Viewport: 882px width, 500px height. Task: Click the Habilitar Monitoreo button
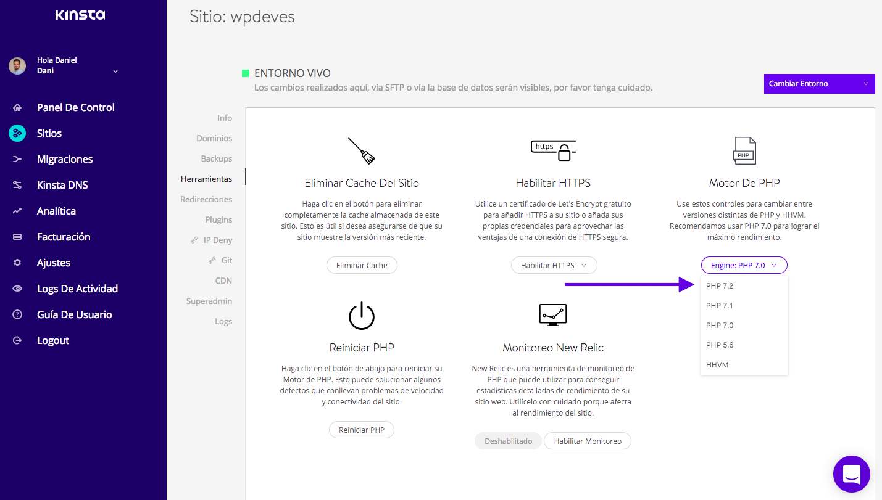point(587,441)
